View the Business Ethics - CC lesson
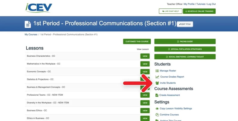The width and height of the screenshot is (238, 121). pos(145,111)
